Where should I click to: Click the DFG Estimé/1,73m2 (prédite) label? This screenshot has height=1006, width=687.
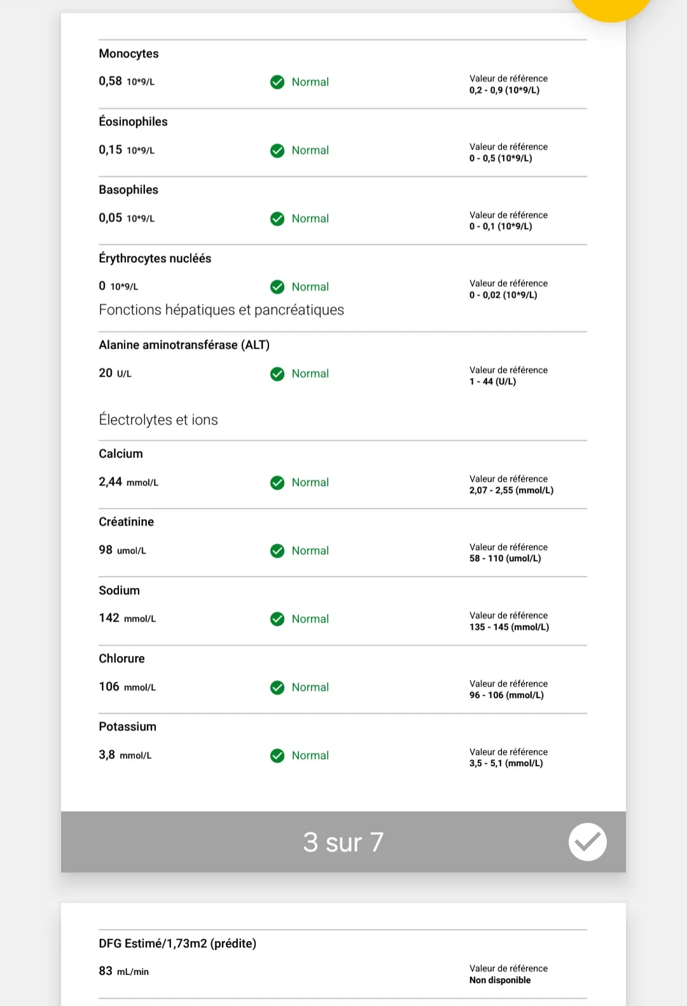point(177,944)
